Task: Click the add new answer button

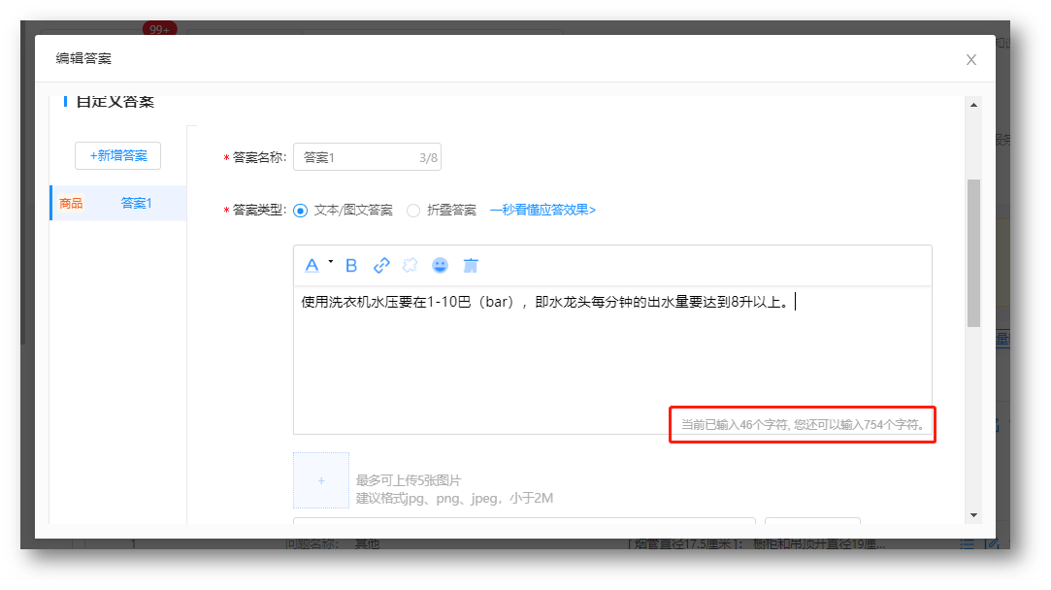Action: (x=118, y=155)
